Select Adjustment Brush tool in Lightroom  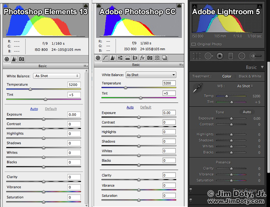pyautogui.click(x=256, y=56)
